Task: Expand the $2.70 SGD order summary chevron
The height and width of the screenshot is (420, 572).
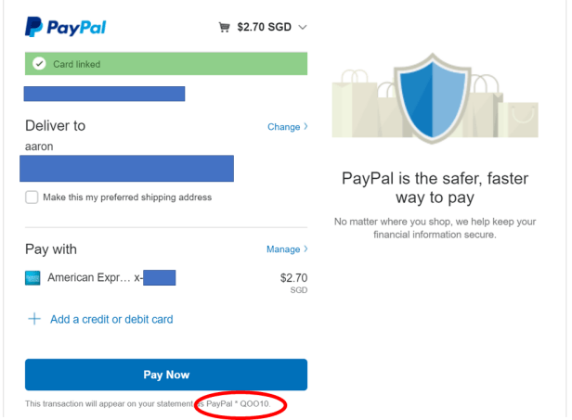Action: tap(303, 27)
